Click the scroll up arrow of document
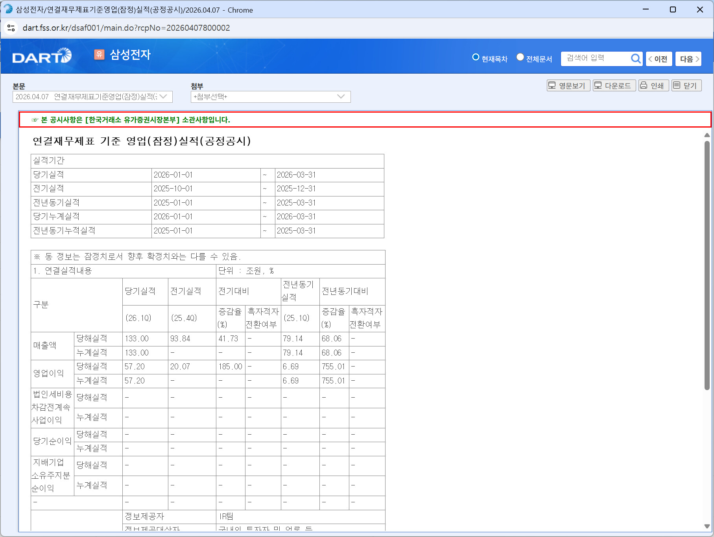Screen dimensions: 714x537 tap(707, 135)
